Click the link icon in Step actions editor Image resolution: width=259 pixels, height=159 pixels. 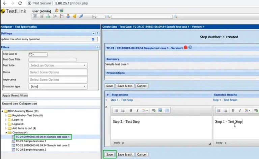(x=154, y=111)
